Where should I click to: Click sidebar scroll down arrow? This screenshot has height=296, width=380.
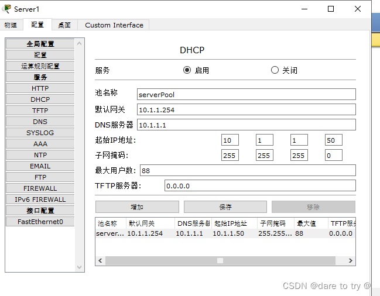click(x=79, y=267)
